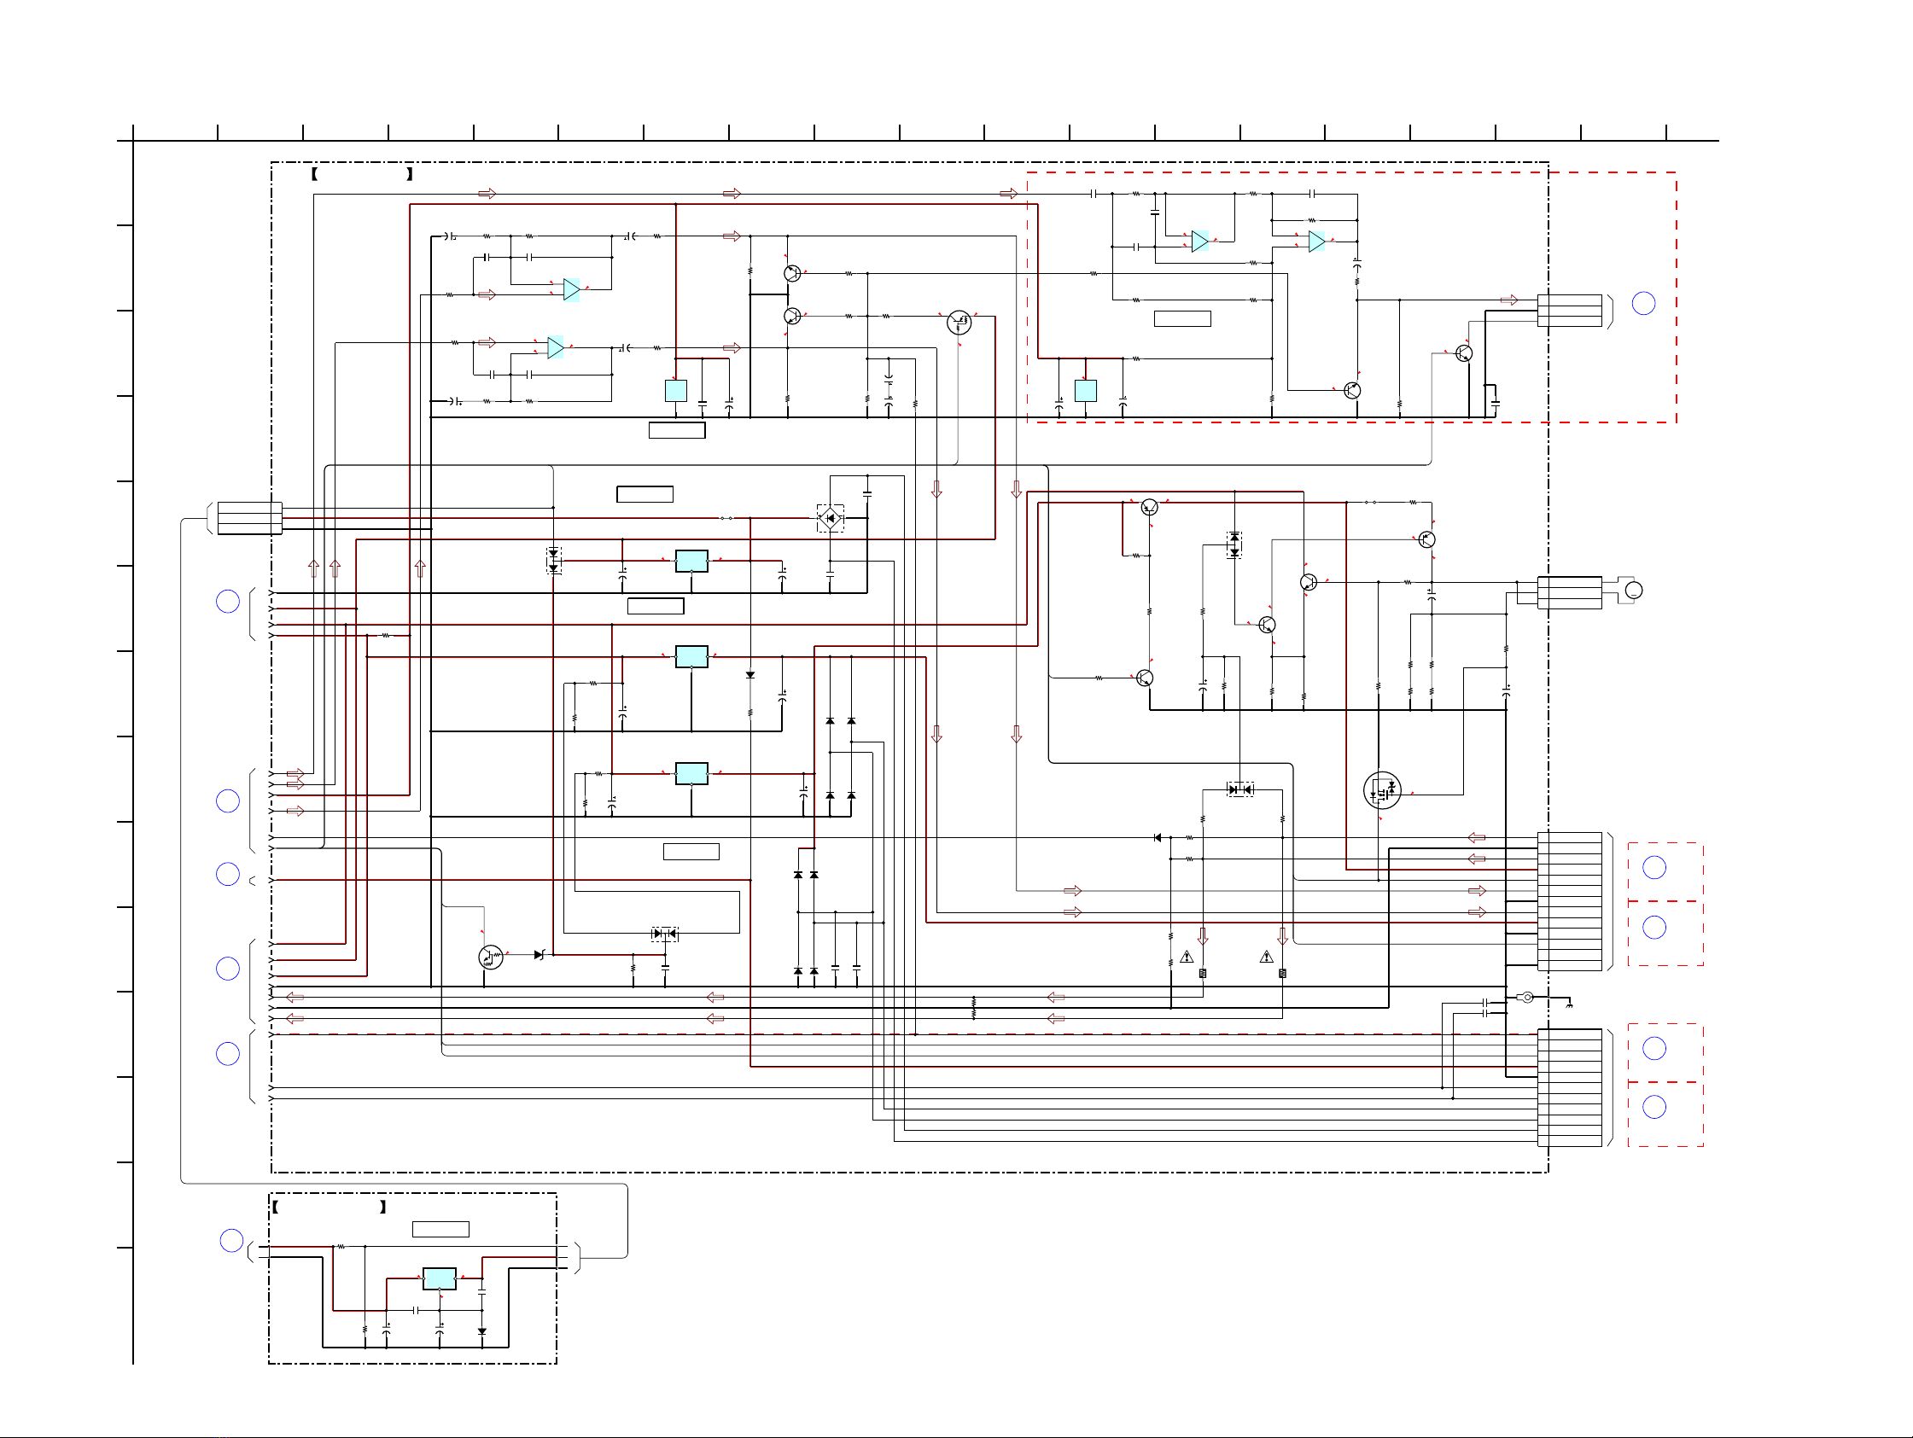Select the zener diode beside the small circled FET

point(539,955)
